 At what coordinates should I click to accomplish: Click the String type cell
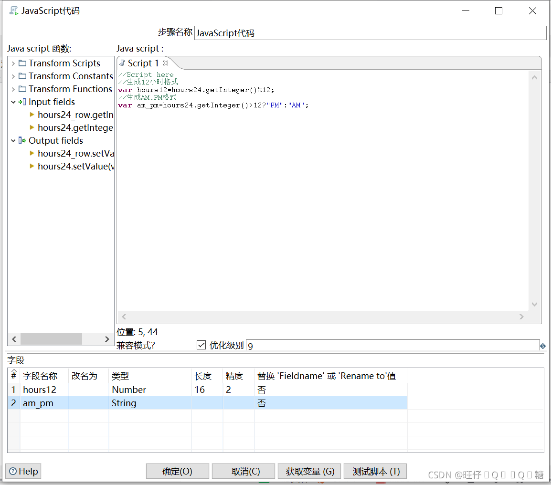coord(150,403)
